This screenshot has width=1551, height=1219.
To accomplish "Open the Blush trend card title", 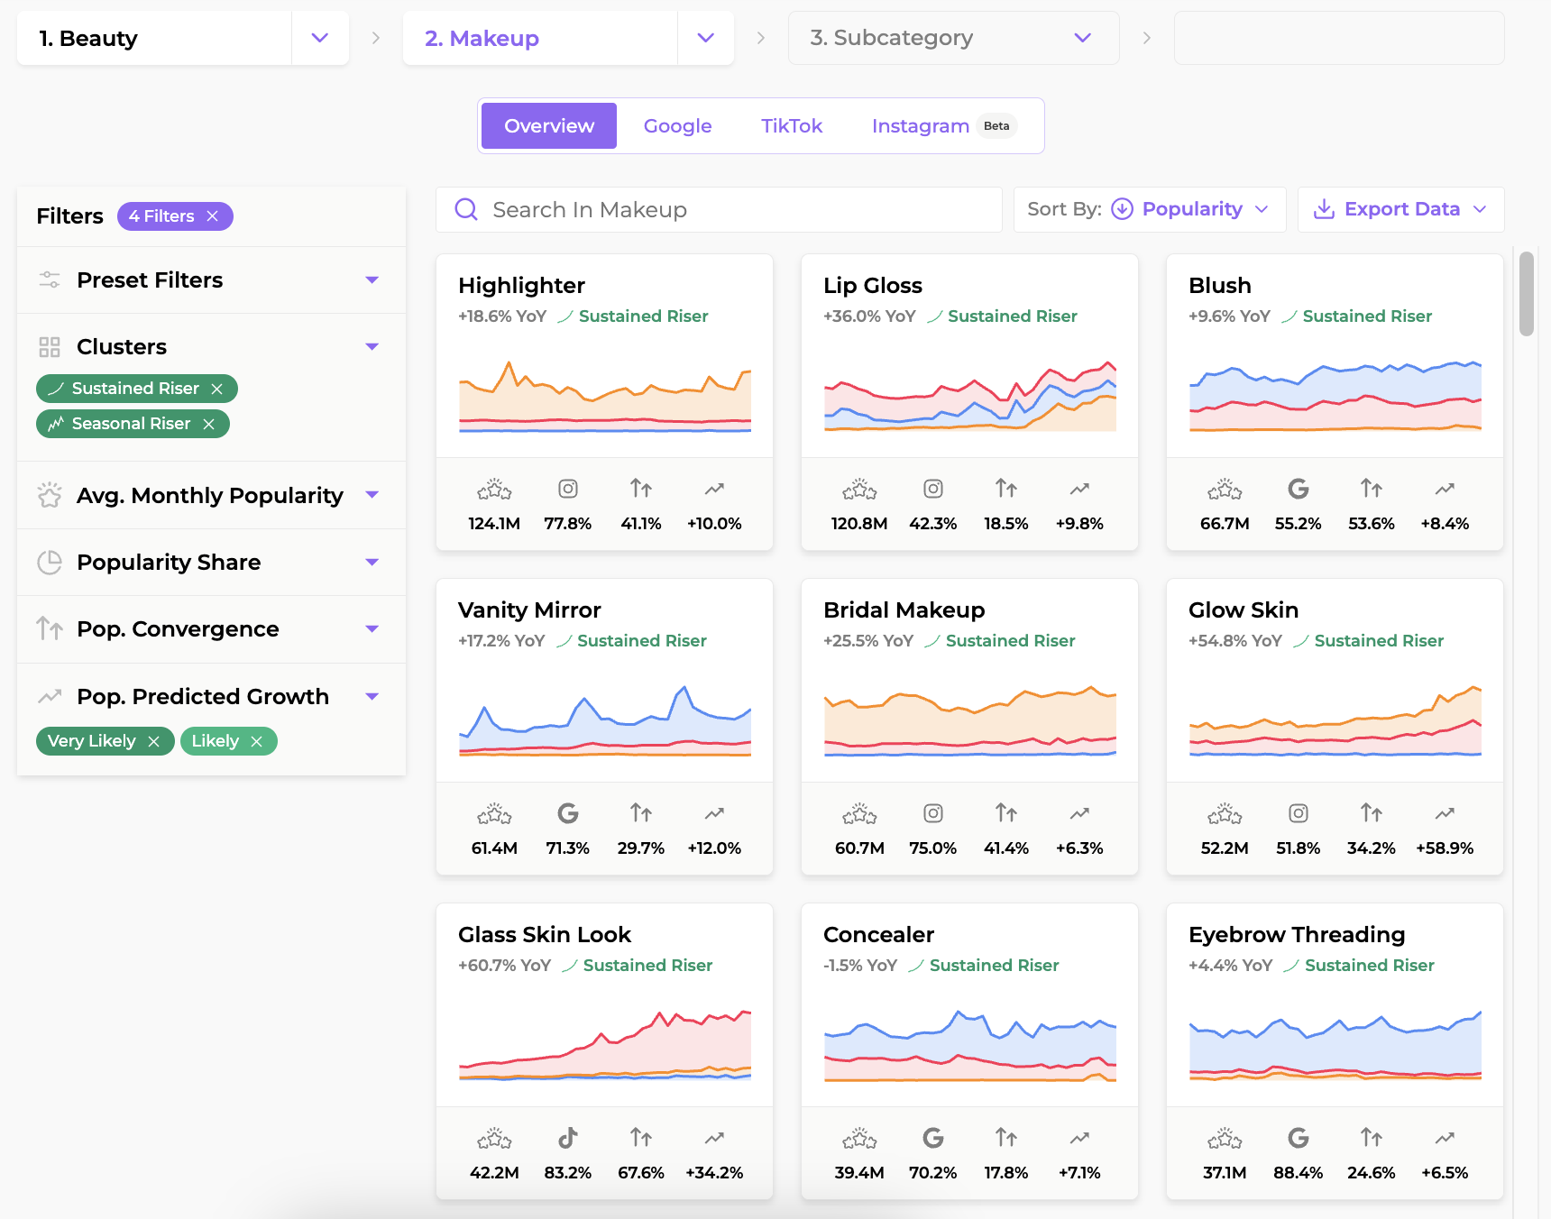I will pyautogui.click(x=1219, y=286).
